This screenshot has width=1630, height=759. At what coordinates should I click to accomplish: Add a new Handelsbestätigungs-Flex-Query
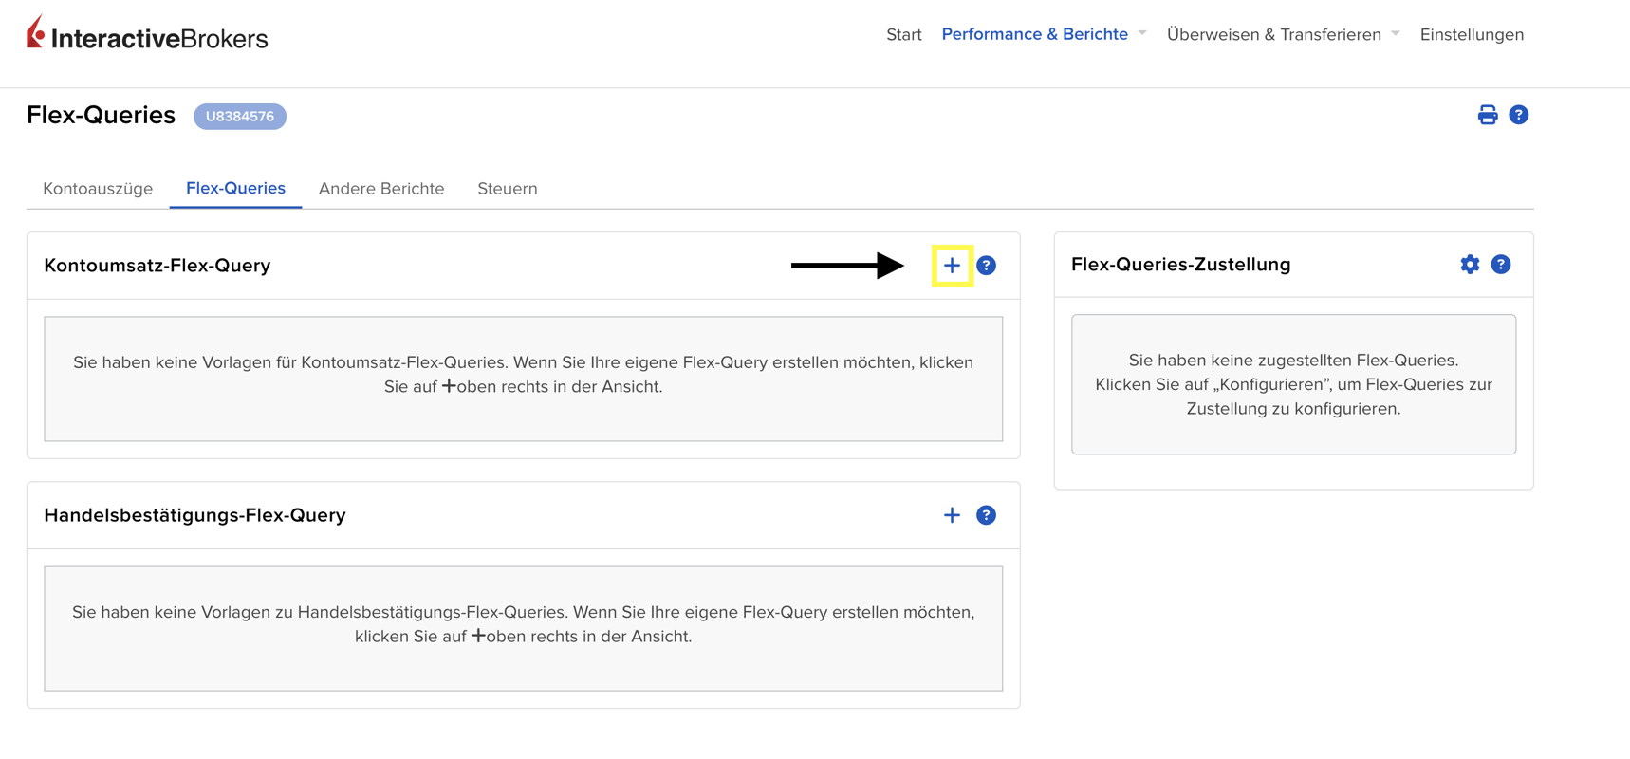tap(952, 515)
